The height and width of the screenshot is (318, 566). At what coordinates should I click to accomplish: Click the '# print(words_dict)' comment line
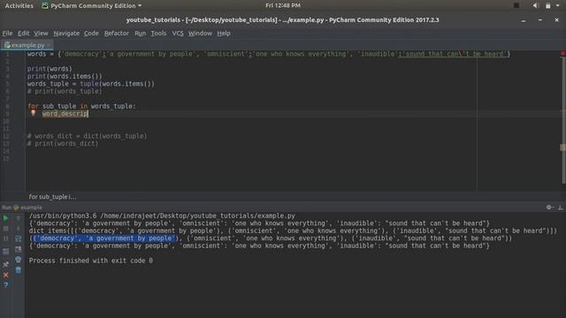tap(63, 144)
